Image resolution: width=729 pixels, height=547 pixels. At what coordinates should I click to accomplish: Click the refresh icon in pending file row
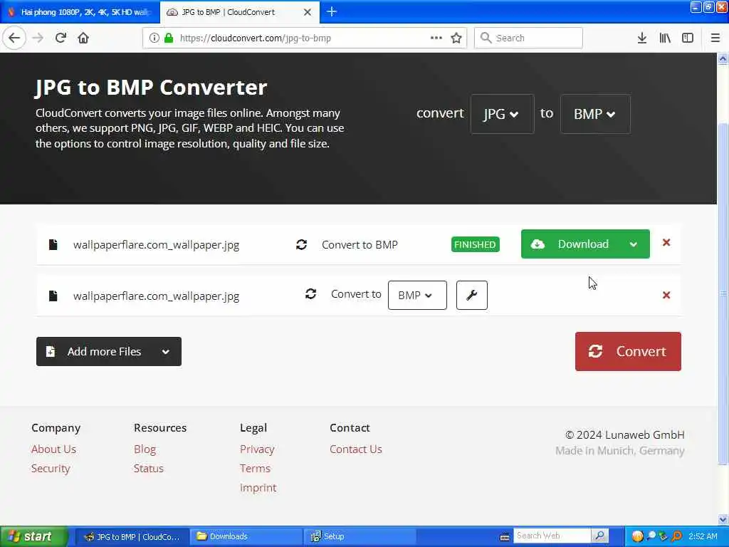(310, 293)
